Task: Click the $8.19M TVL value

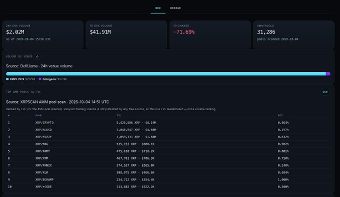Action: click(x=150, y=123)
